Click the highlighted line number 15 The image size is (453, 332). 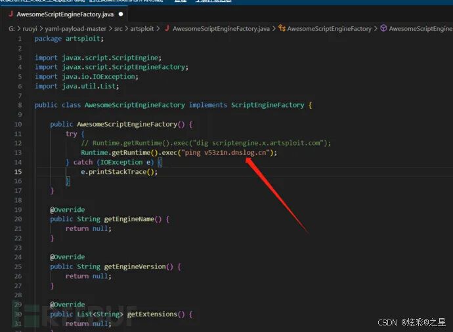click(18, 172)
